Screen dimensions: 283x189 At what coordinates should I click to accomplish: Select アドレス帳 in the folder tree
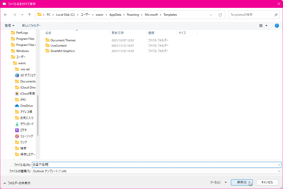[26, 112]
